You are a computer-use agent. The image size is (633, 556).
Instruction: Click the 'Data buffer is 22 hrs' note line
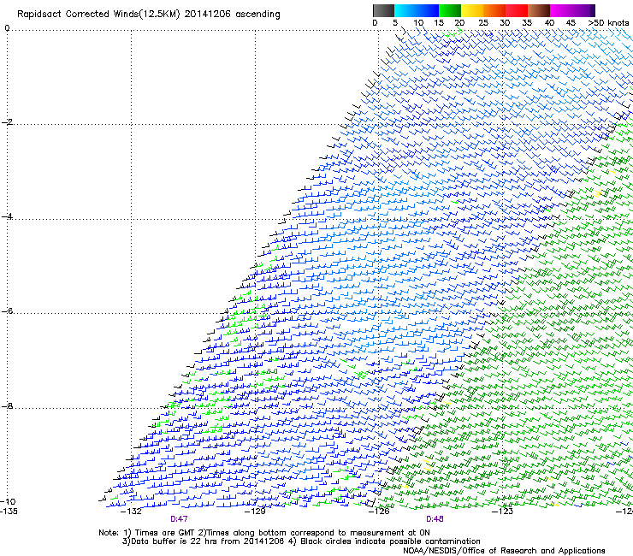[x=301, y=541]
